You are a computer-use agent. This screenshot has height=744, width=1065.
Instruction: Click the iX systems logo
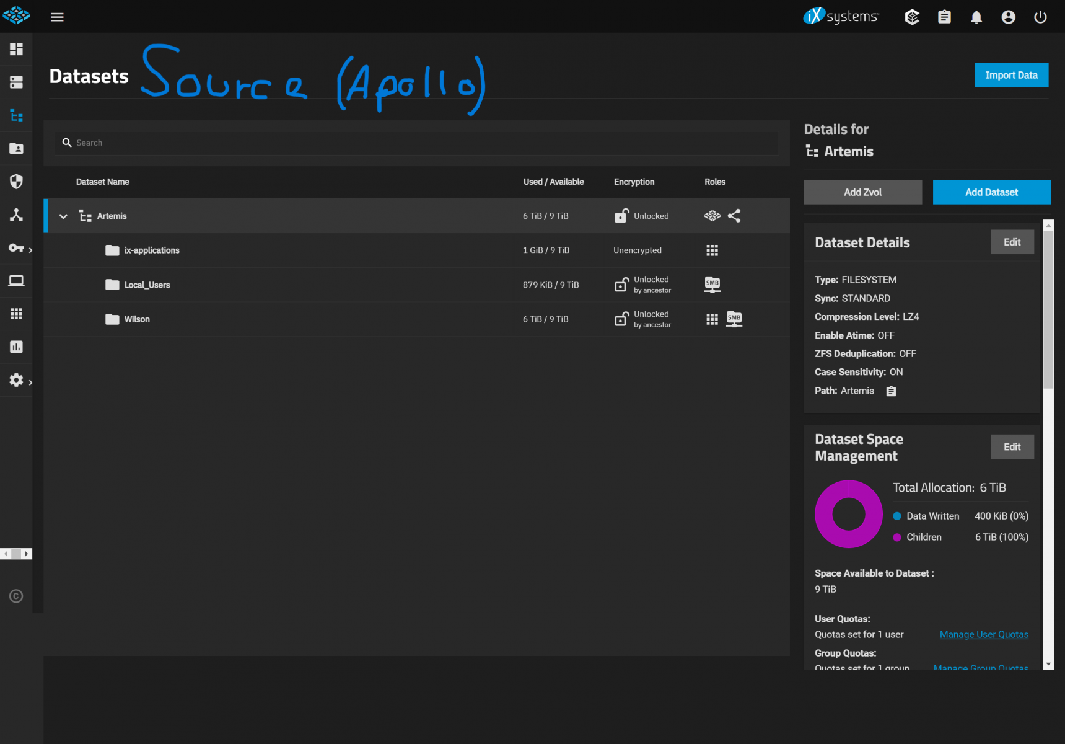click(841, 16)
